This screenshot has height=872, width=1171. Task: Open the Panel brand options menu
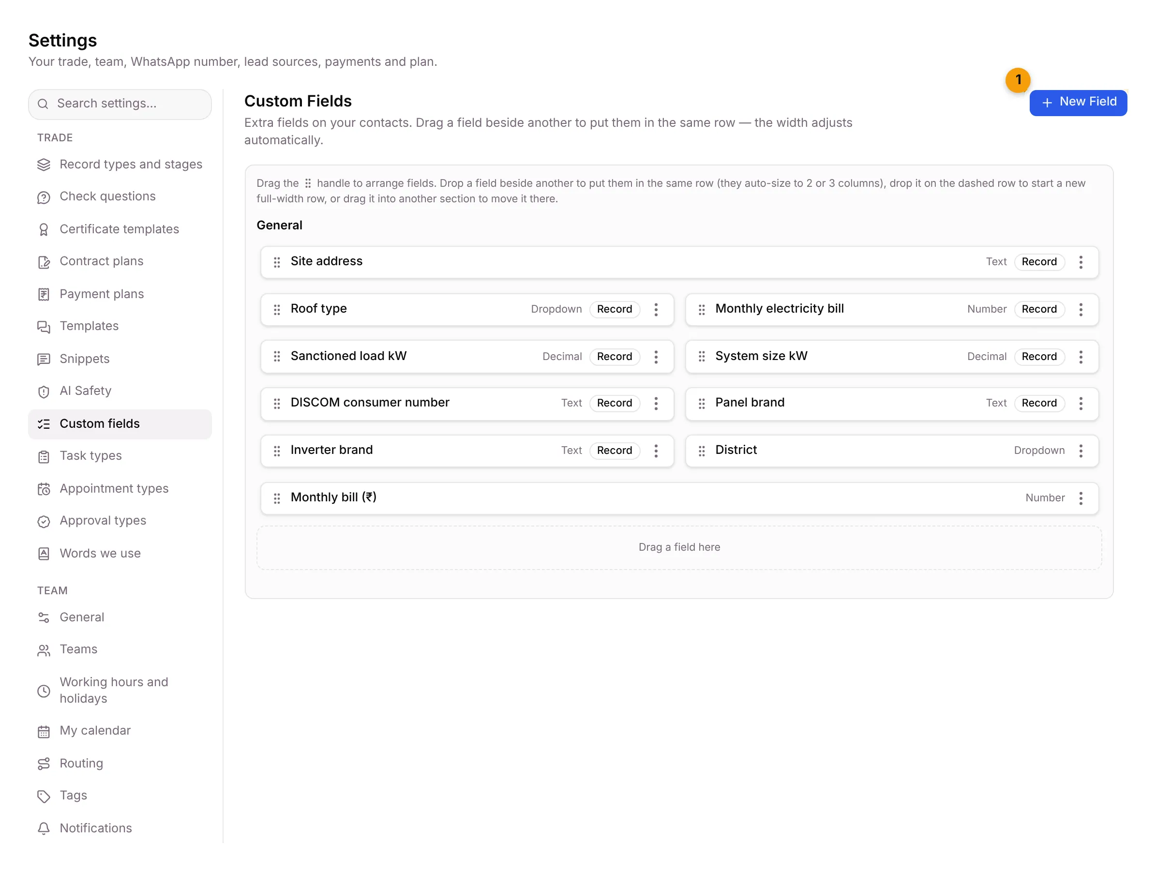pos(1080,404)
